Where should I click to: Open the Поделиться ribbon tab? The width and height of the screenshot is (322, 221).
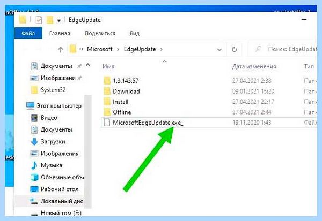click(x=100, y=33)
